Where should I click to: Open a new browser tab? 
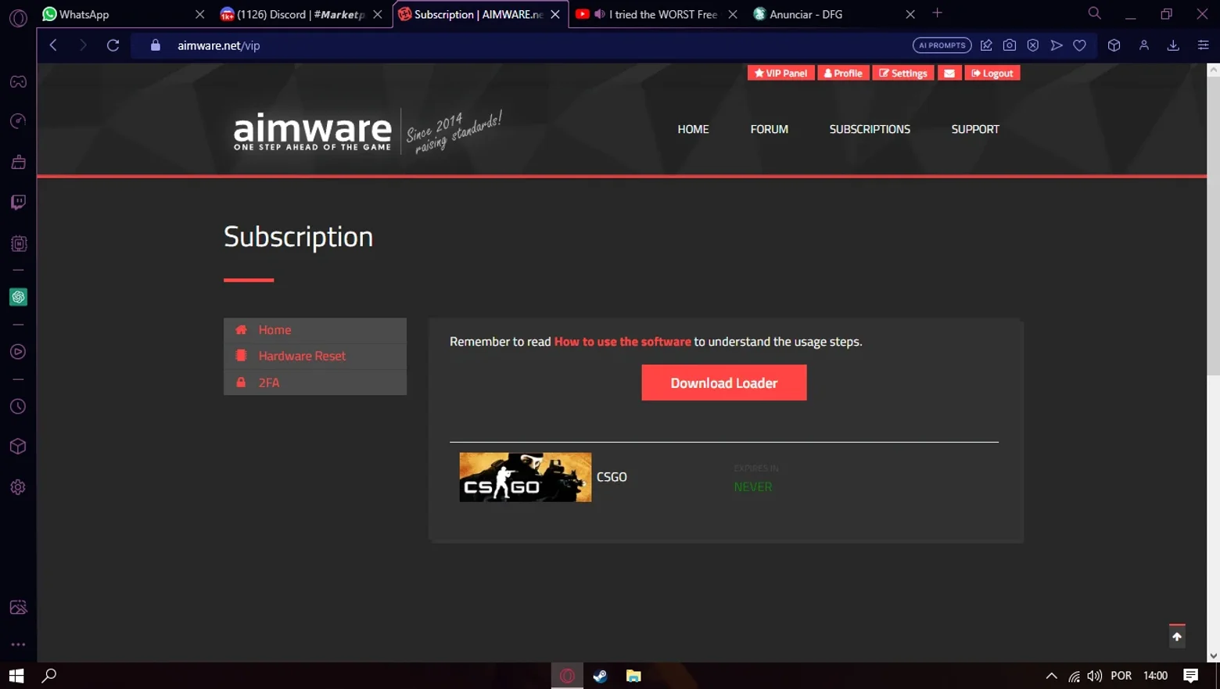[937, 13]
